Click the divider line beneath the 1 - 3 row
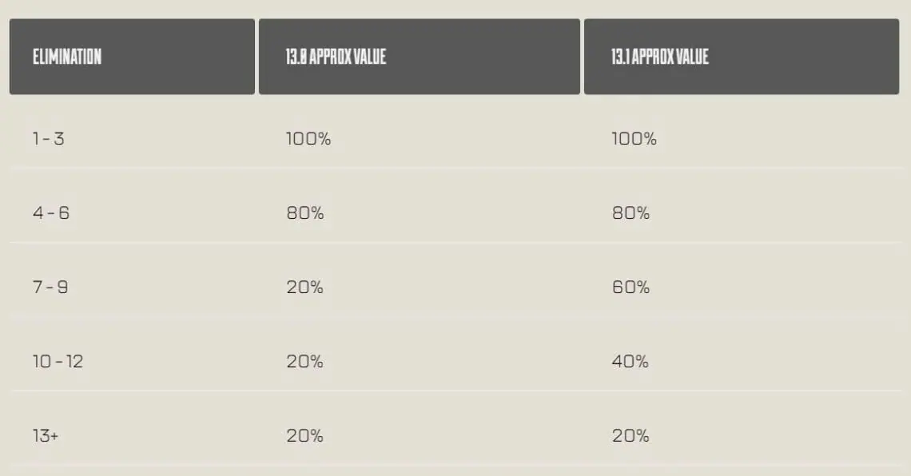This screenshot has width=911, height=476. tap(455, 169)
